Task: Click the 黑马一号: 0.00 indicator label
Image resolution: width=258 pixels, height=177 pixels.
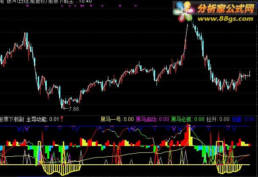Action: (117, 119)
